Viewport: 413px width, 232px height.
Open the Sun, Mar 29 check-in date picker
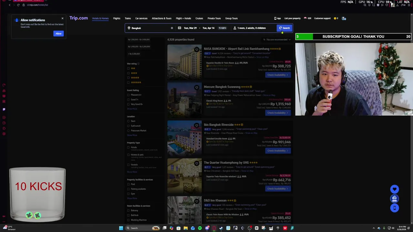(190, 28)
